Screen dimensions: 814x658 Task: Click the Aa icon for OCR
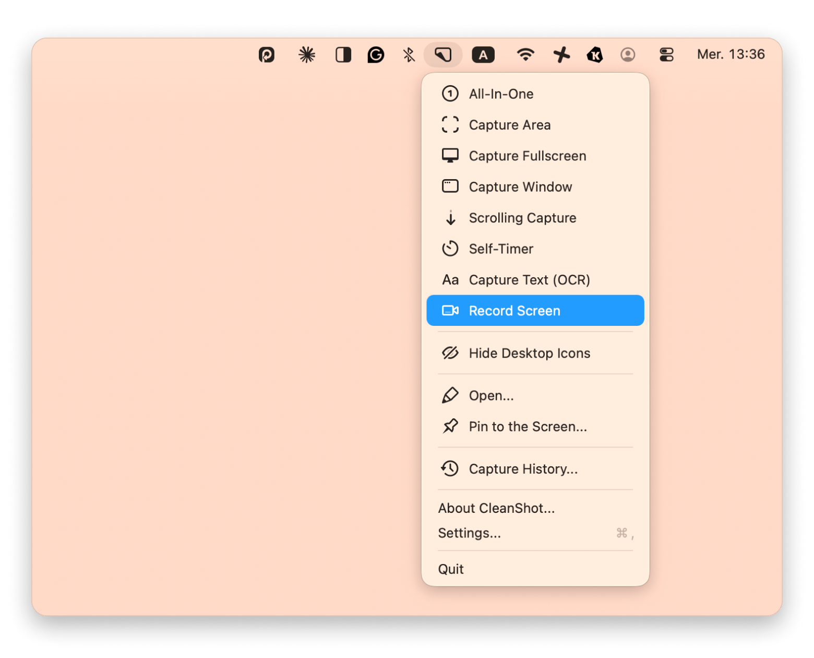(x=450, y=280)
